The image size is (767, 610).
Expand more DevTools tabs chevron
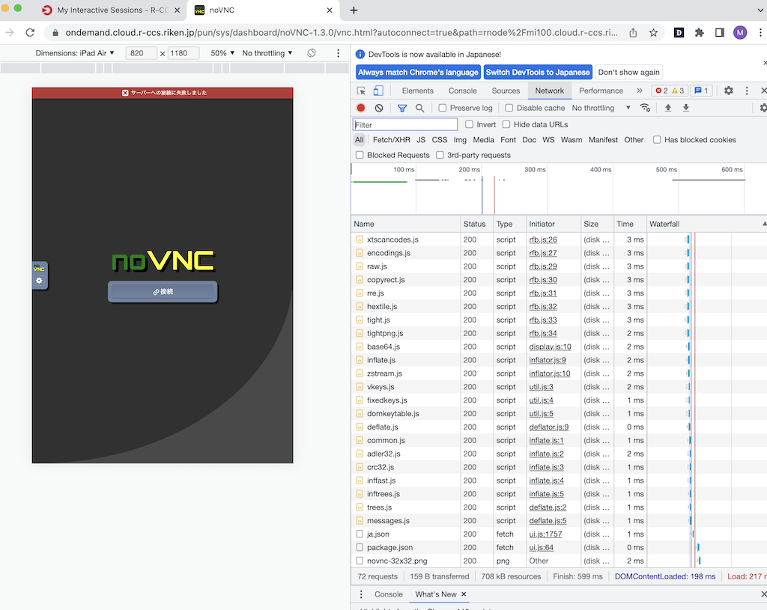[x=639, y=91]
